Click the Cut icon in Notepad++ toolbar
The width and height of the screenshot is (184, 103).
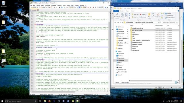point(47,7)
